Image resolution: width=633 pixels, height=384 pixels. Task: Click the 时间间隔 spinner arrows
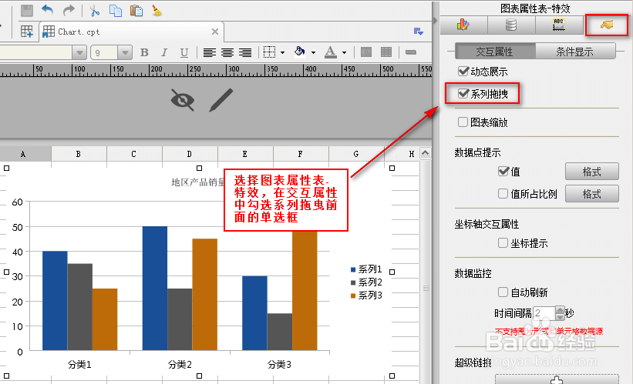coord(560,313)
